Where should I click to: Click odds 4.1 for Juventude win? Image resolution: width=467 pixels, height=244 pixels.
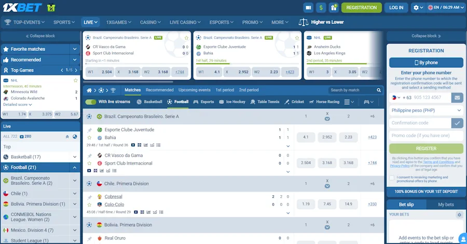point(306,138)
